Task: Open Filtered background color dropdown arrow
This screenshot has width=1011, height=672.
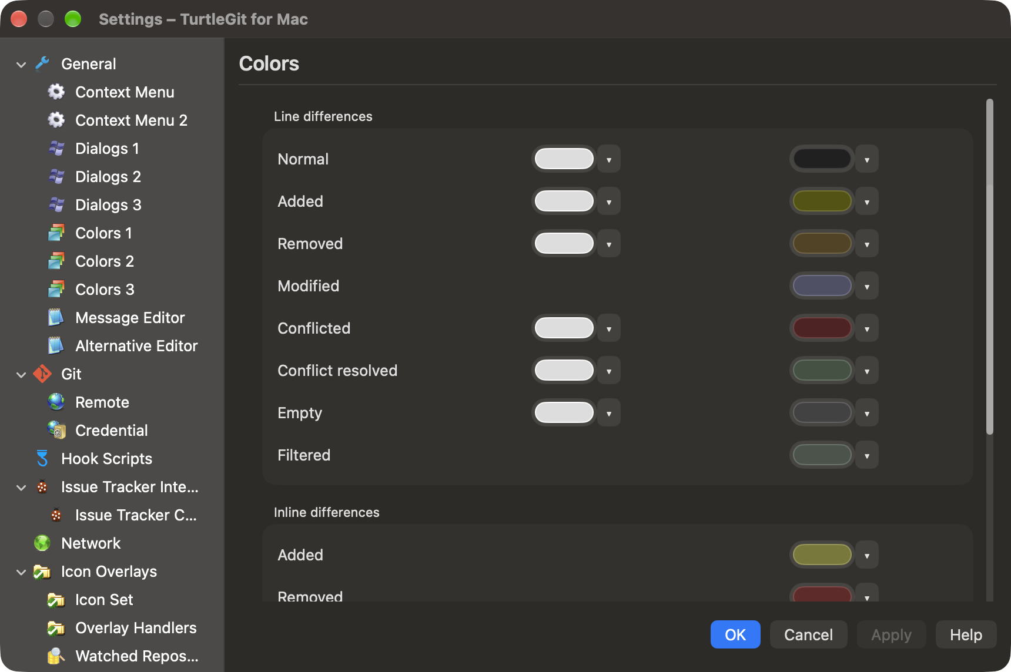Action: pos(867,455)
